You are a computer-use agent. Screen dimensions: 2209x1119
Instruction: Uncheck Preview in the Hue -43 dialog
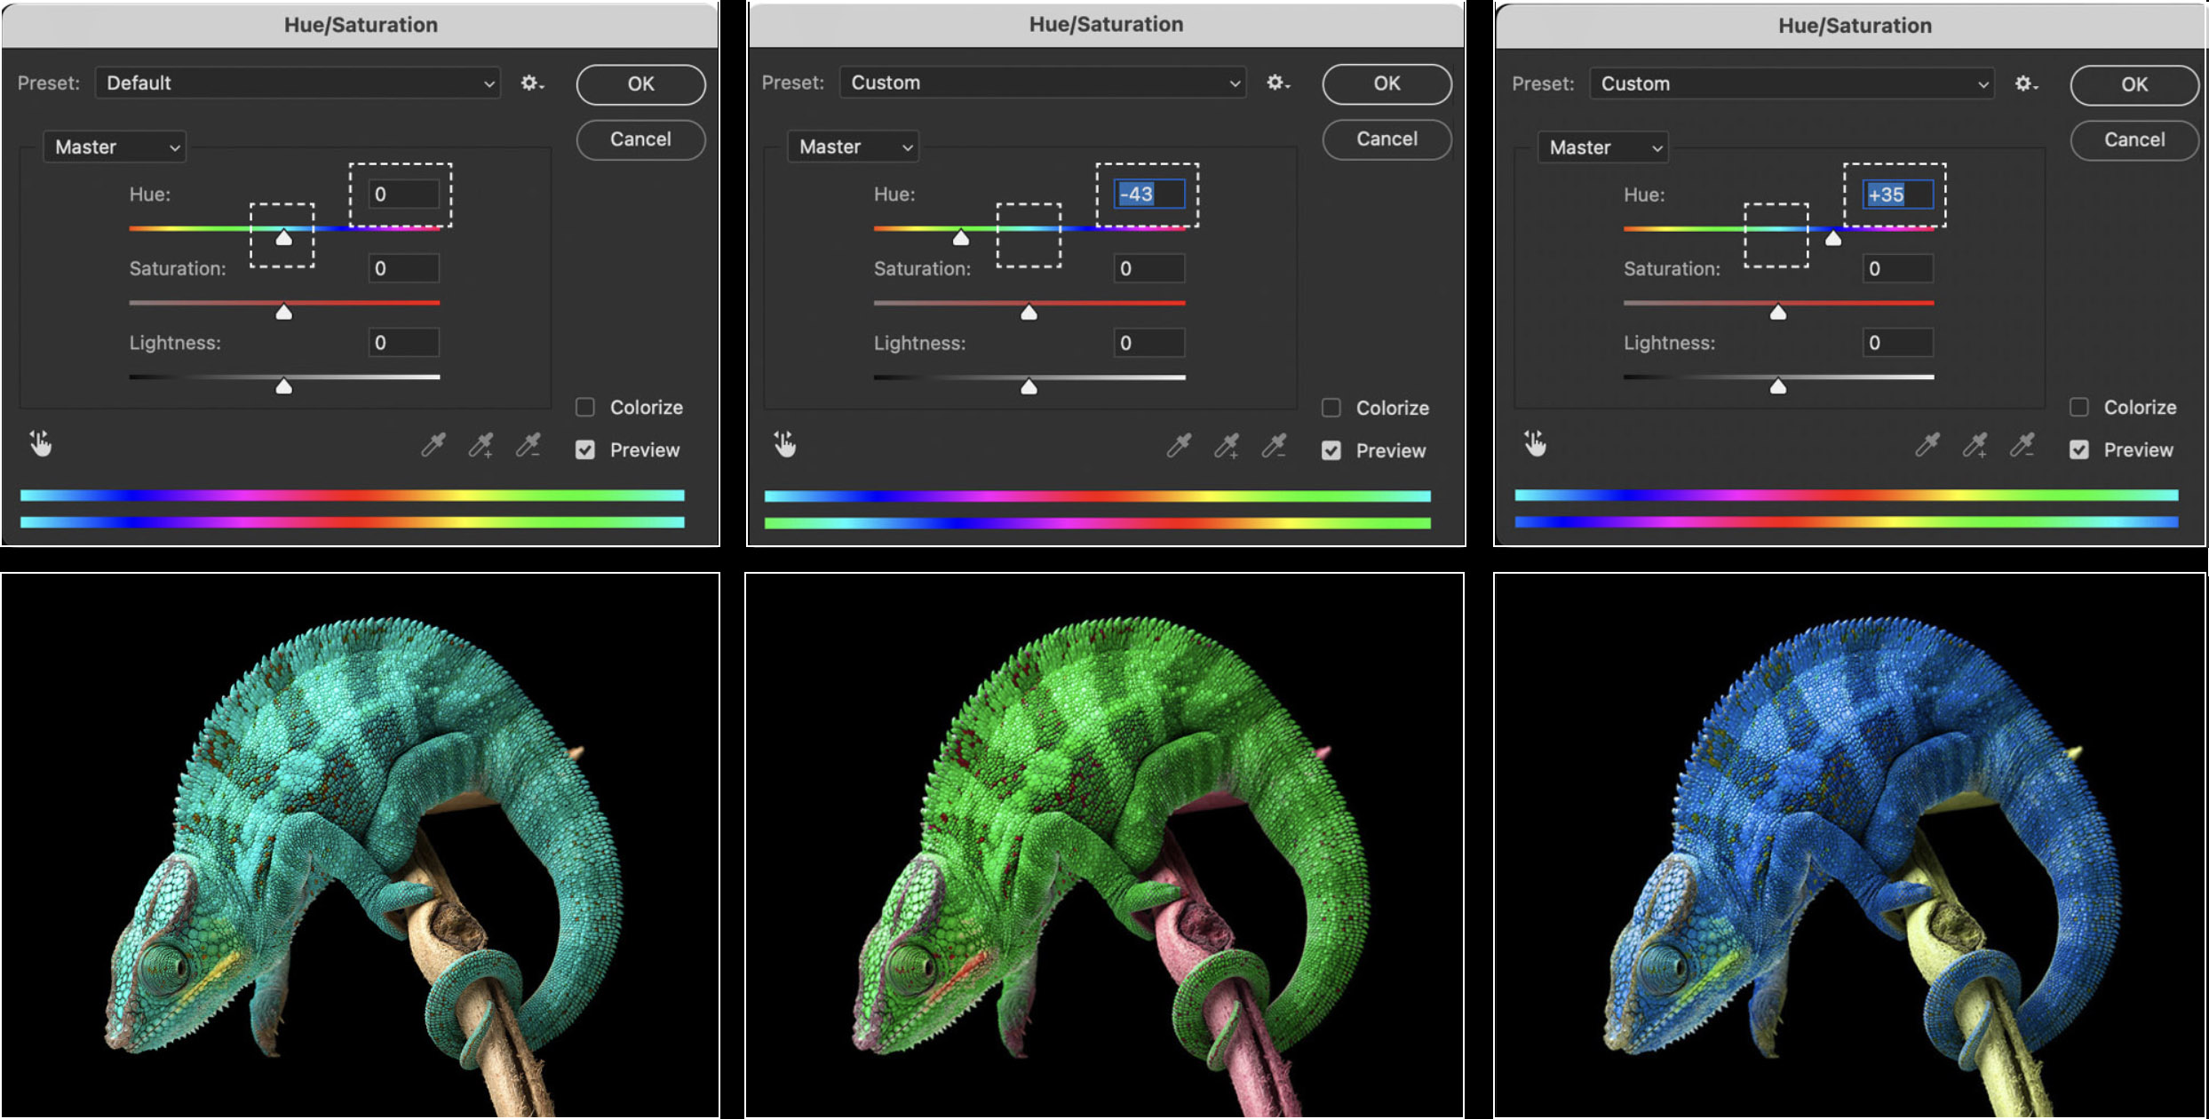pos(1331,451)
